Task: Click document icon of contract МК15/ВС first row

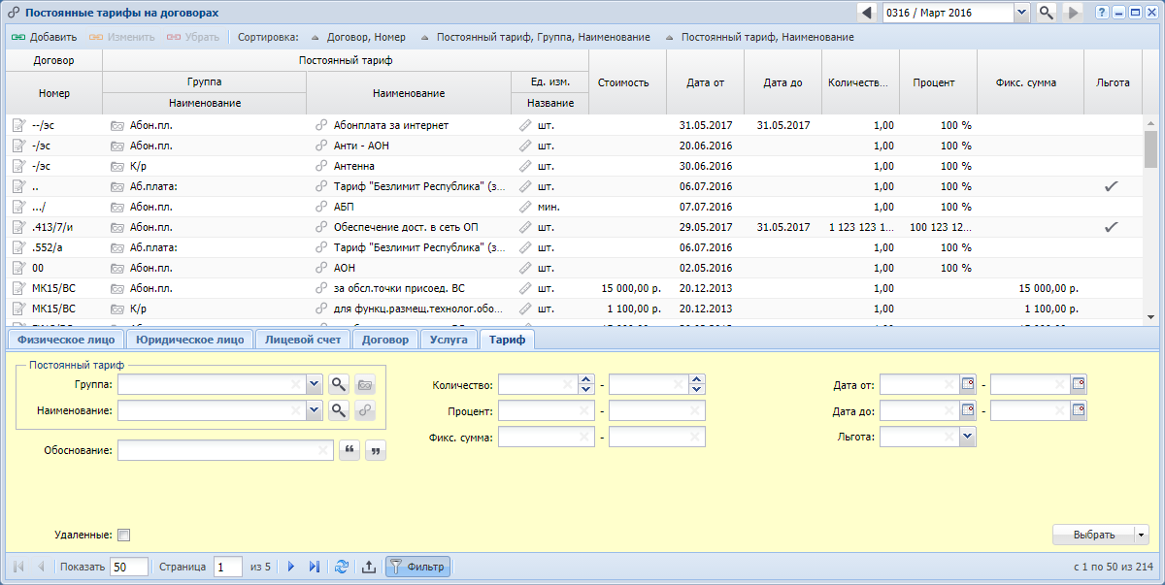Action: click(18, 288)
